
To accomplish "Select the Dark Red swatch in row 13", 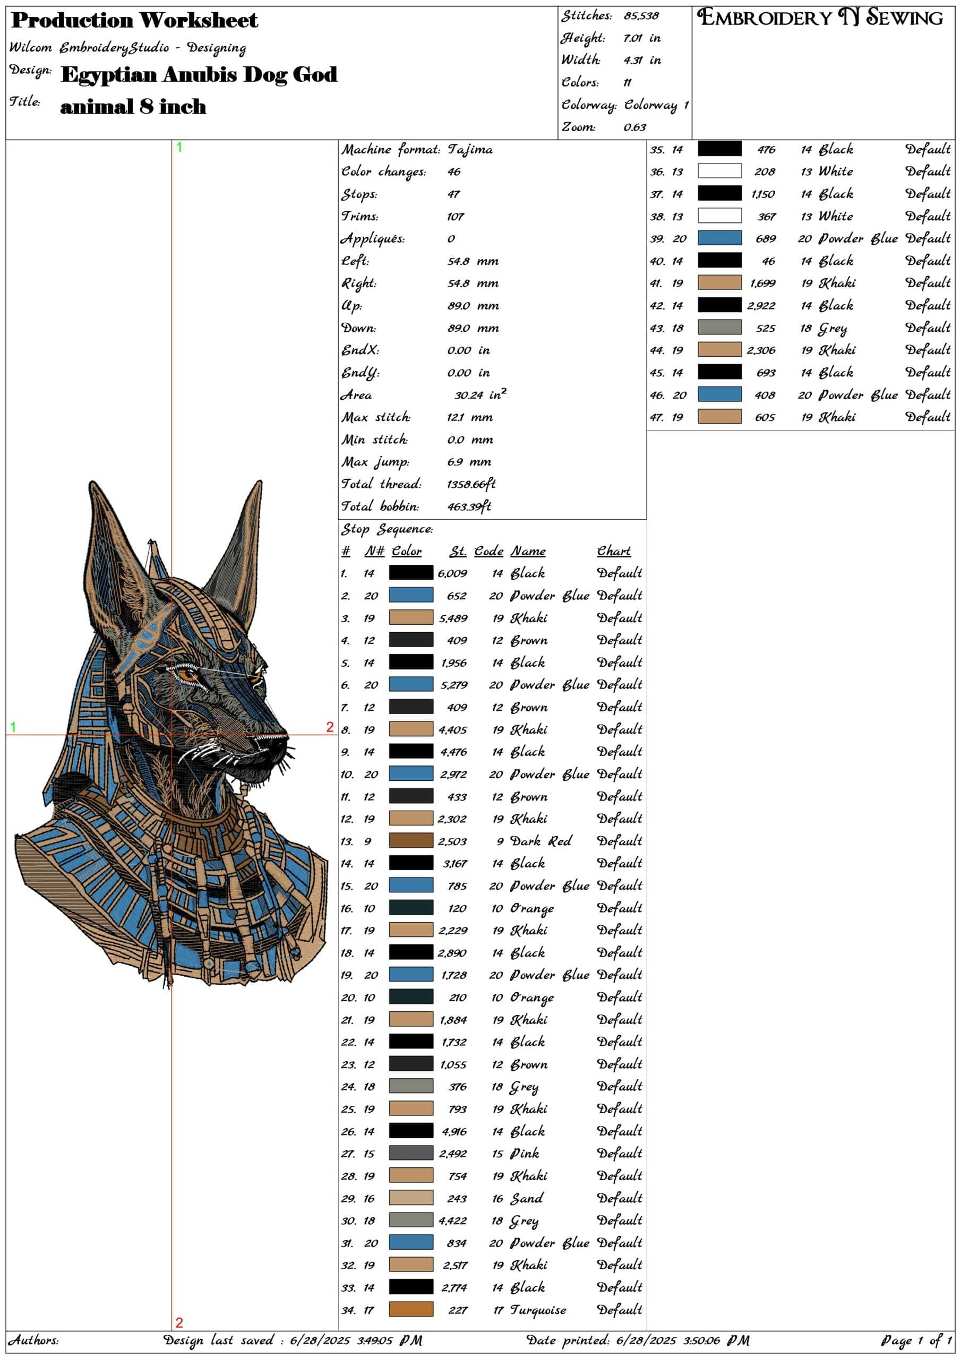I will click(x=411, y=840).
